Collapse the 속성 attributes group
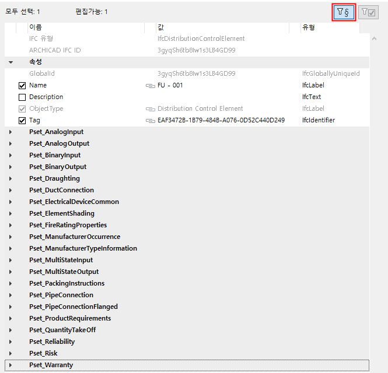 11,62
